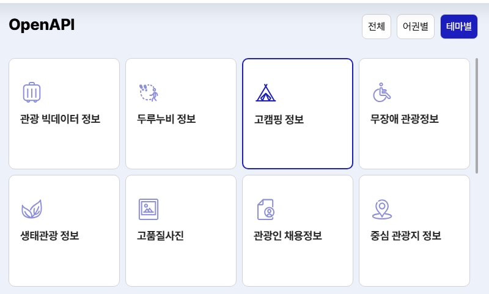Switch to the 어권별 filter tab
This screenshot has height=294, width=489.
(415, 26)
